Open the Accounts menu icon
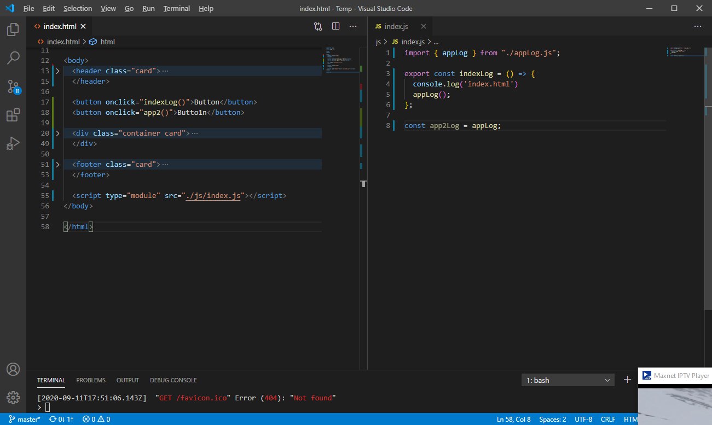The image size is (712, 425). 13,369
